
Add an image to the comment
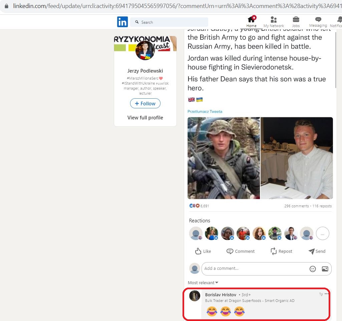point(325,269)
